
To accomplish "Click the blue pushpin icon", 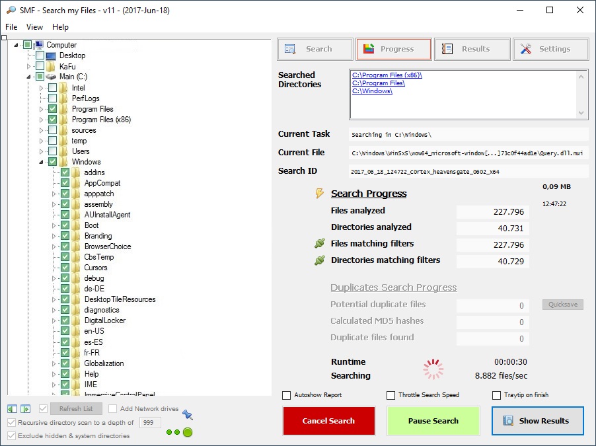I will pyautogui.click(x=188, y=415).
